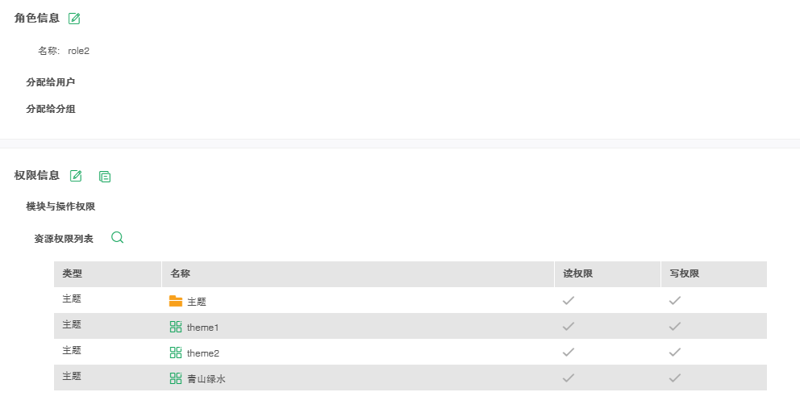
Task: Select the theme1 row name
Action: tap(203, 328)
